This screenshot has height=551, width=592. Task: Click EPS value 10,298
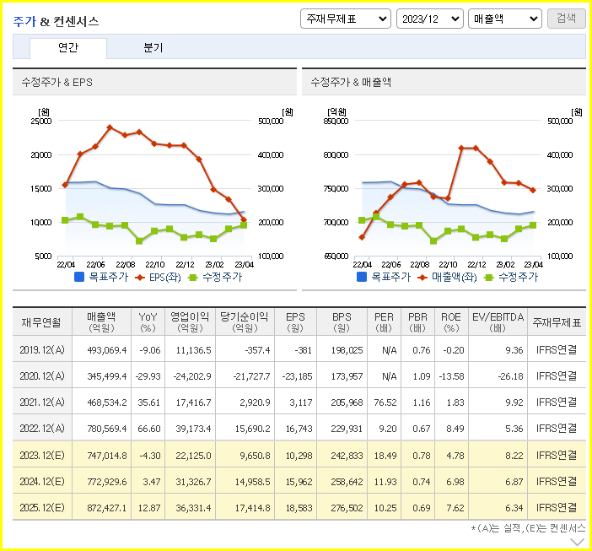pyautogui.click(x=299, y=456)
